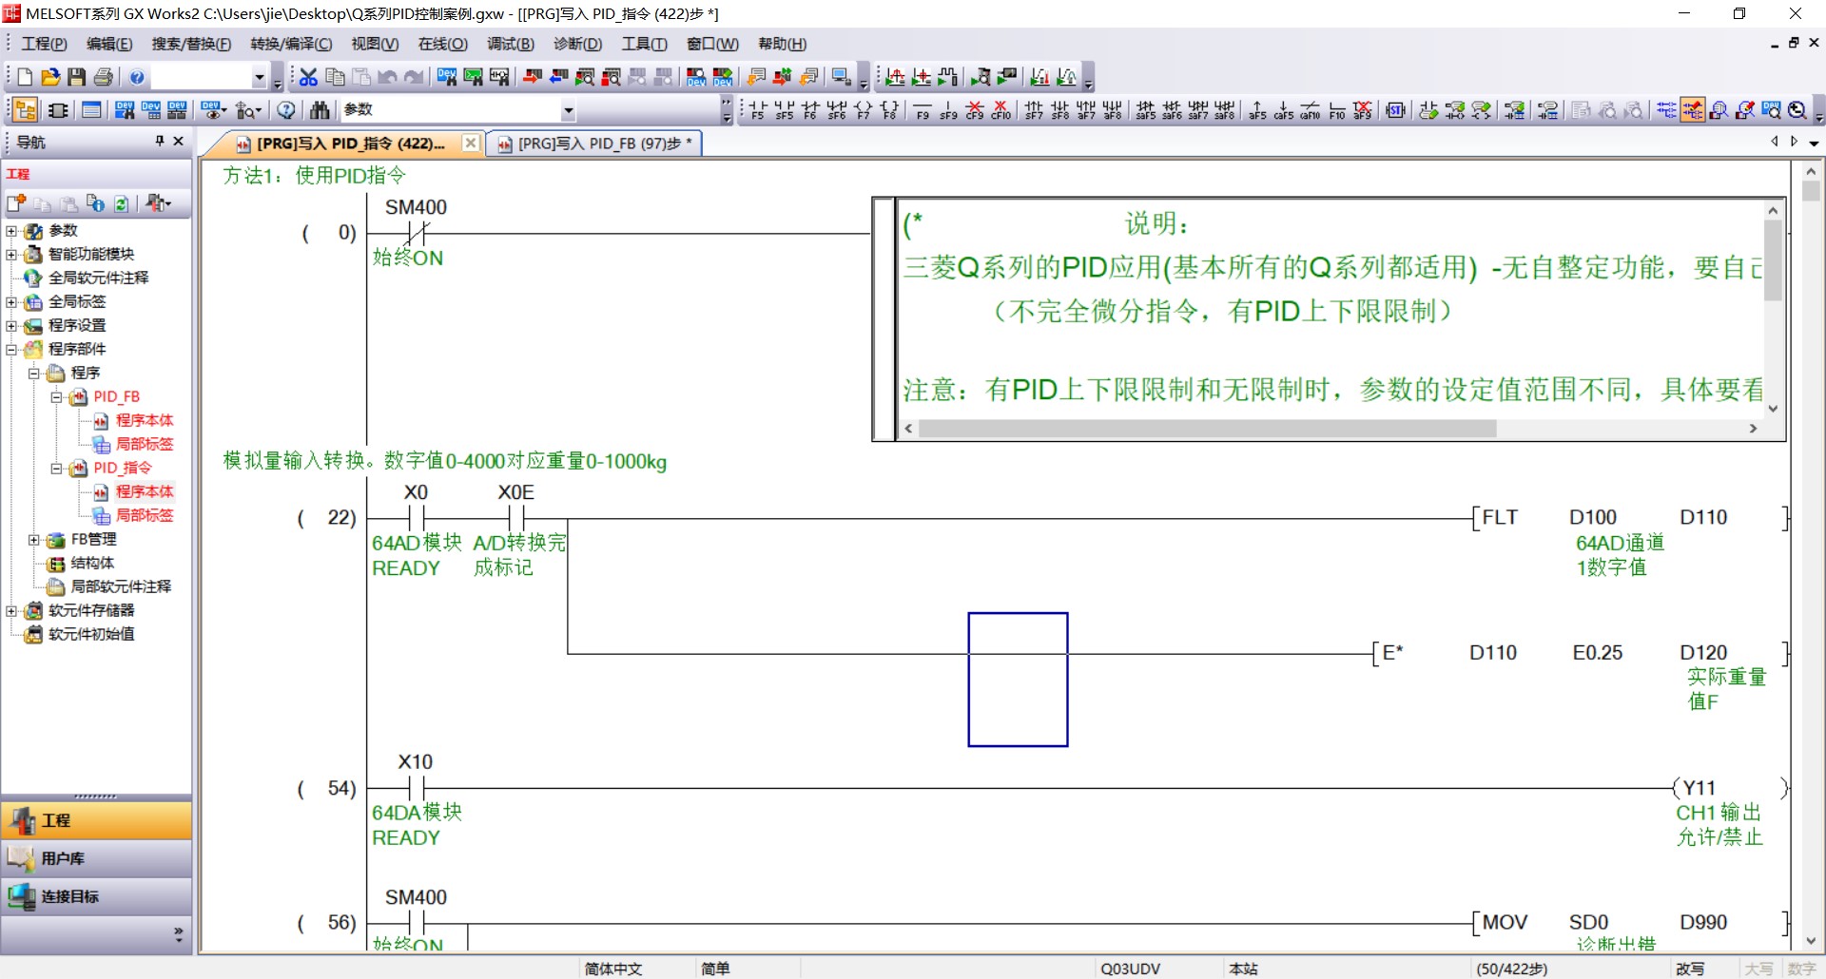Select 全局软元件注释 in project tree

[98, 278]
